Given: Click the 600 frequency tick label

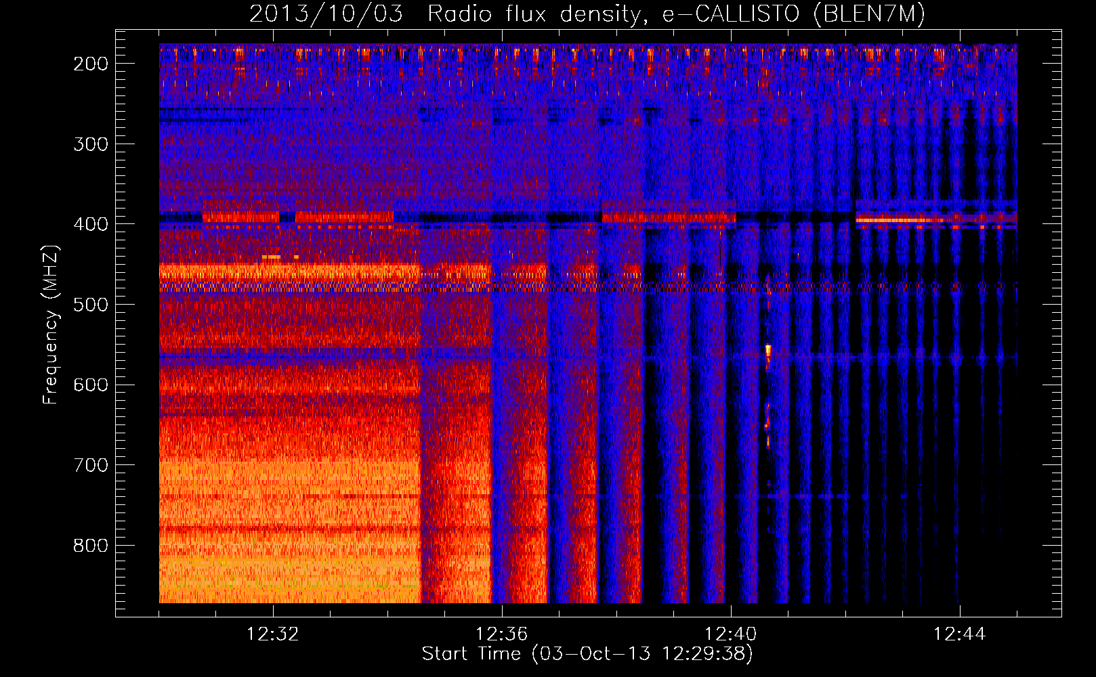Looking at the screenshot, I should click(91, 385).
